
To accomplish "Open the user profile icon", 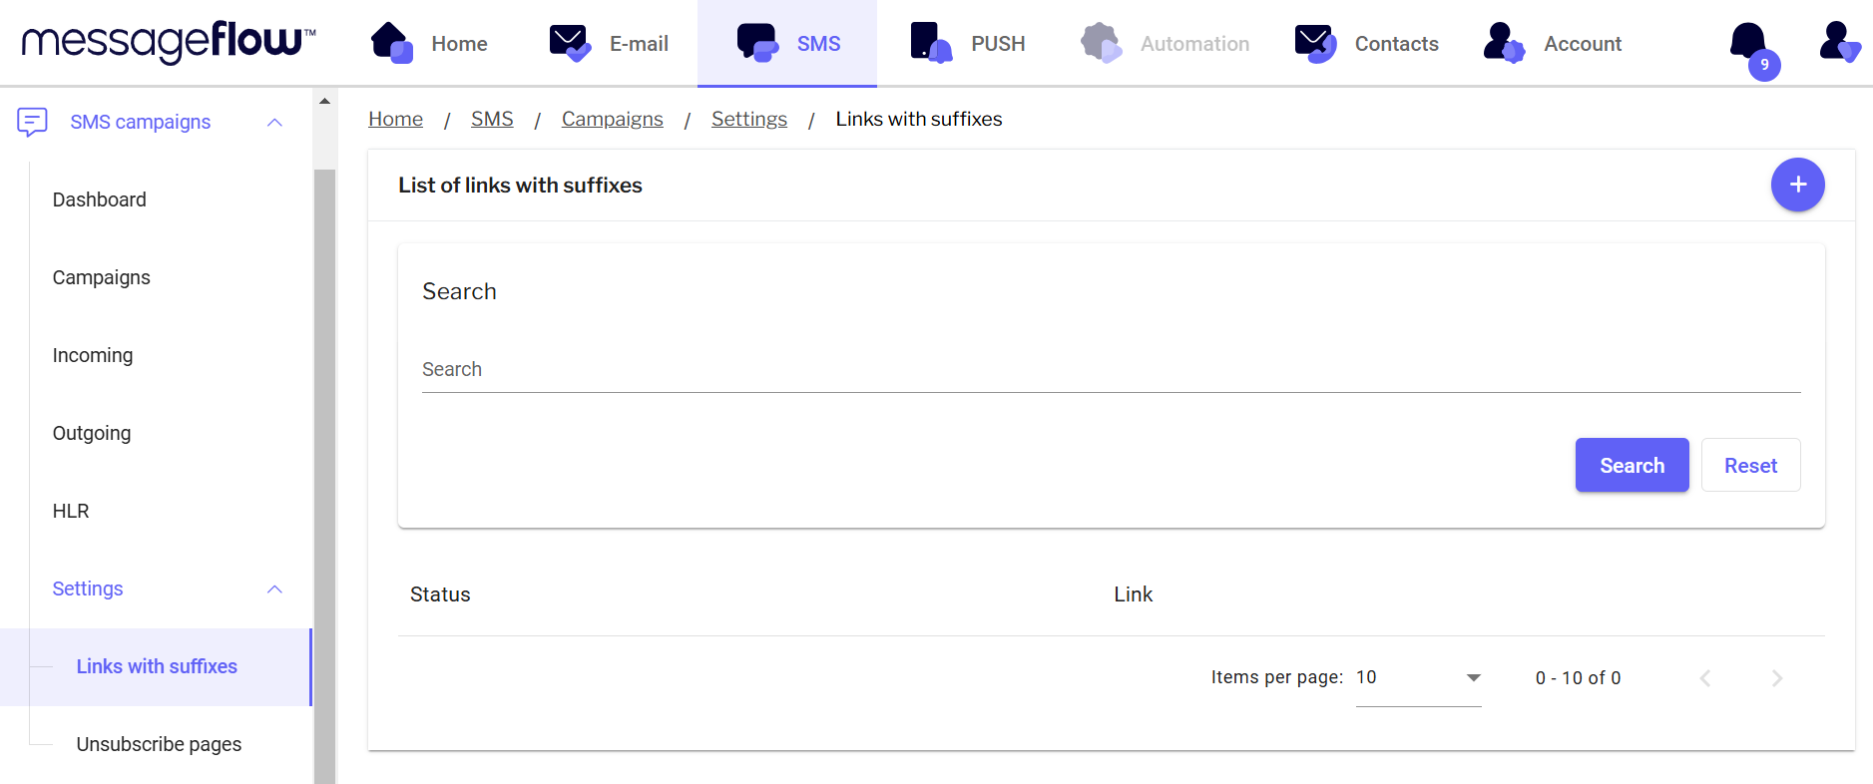I will pos(1838,43).
